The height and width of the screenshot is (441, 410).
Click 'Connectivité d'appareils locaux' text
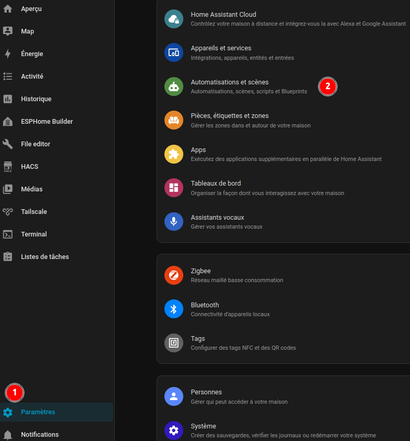pyautogui.click(x=230, y=314)
